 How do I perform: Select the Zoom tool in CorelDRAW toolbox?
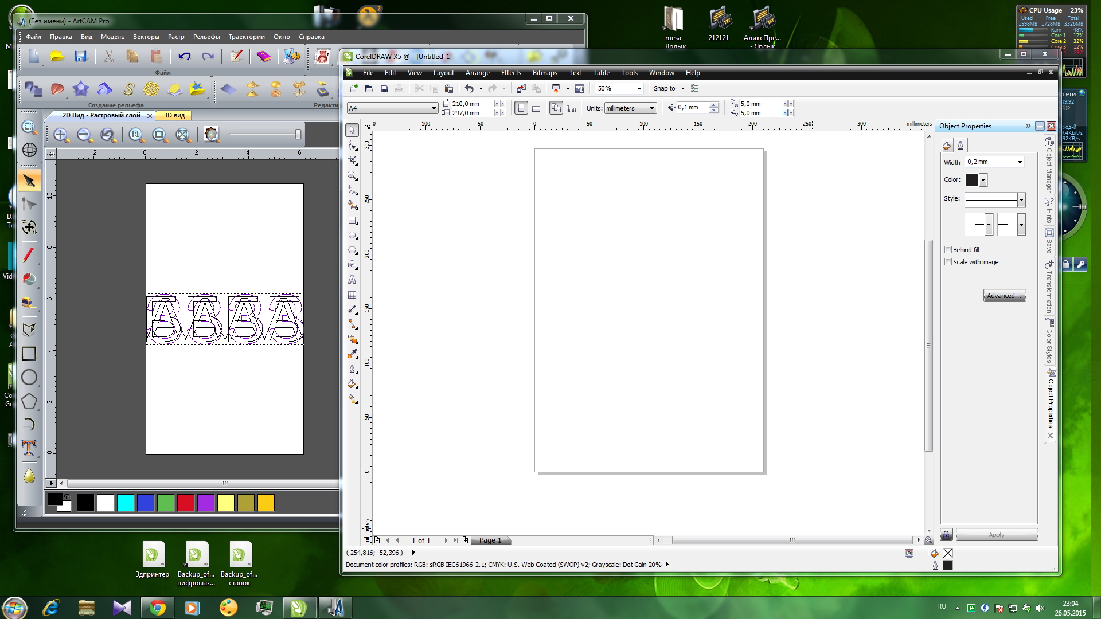tap(352, 175)
